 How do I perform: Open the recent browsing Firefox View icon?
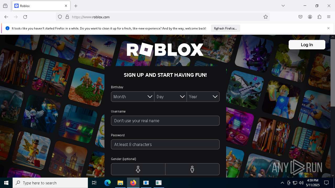click(x=5, y=6)
